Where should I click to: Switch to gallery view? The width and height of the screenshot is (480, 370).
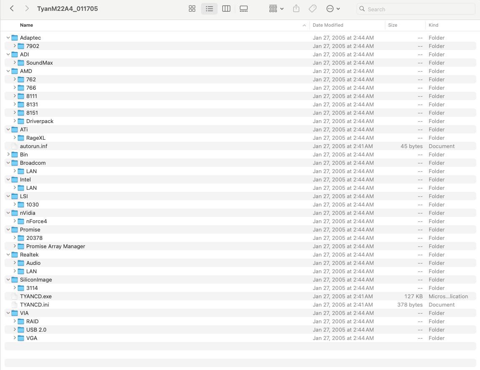click(x=244, y=9)
